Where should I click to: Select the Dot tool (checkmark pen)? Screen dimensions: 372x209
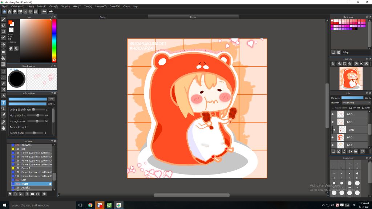[x=3, y=37]
